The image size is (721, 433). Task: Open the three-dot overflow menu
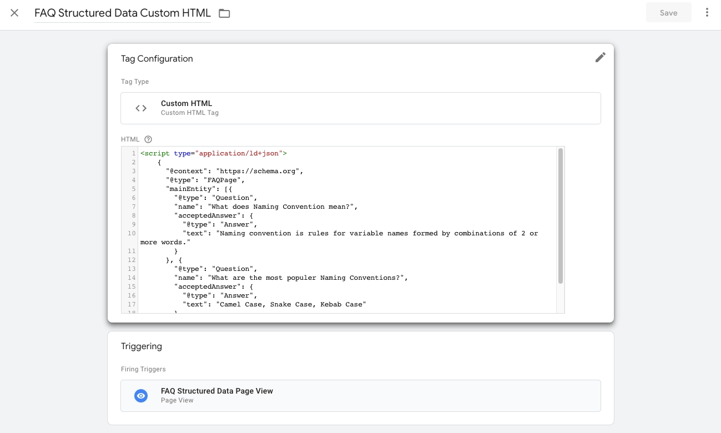[x=707, y=12]
